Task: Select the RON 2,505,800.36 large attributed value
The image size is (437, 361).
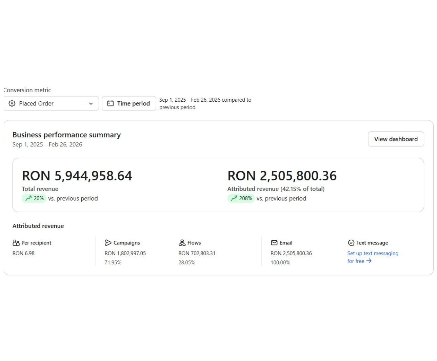Action: click(282, 176)
